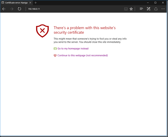Open the Hub lines icon
Viewport: 168px width, 137px height.
(x=141, y=9)
